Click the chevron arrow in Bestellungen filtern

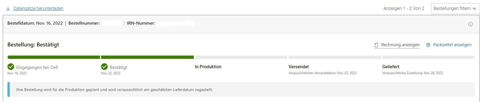[474, 9]
